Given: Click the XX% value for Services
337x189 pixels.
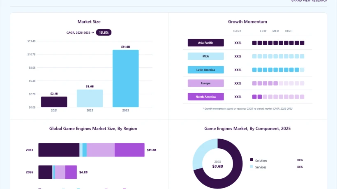Looking at the screenshot, I should coord(300,167).
